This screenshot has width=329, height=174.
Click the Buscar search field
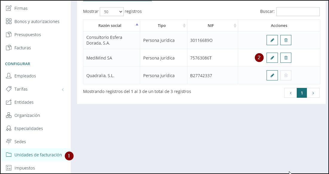pyautogui.click(x=298, y=12)
